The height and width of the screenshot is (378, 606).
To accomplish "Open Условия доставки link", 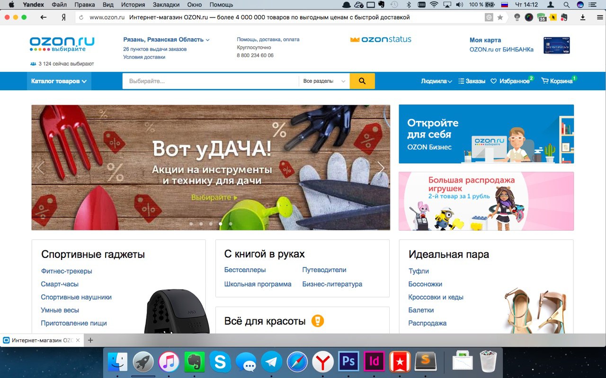I will click(x=144, y=57).
